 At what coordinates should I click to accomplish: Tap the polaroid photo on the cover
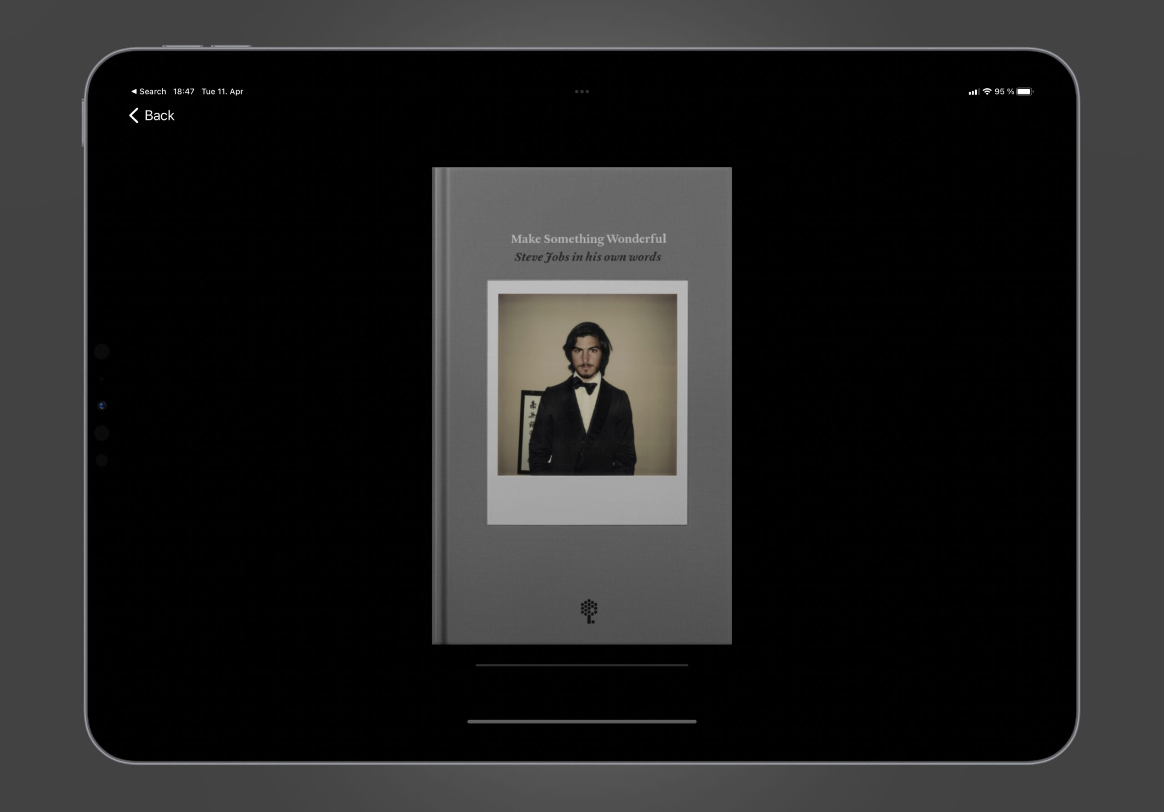point(587,402)
